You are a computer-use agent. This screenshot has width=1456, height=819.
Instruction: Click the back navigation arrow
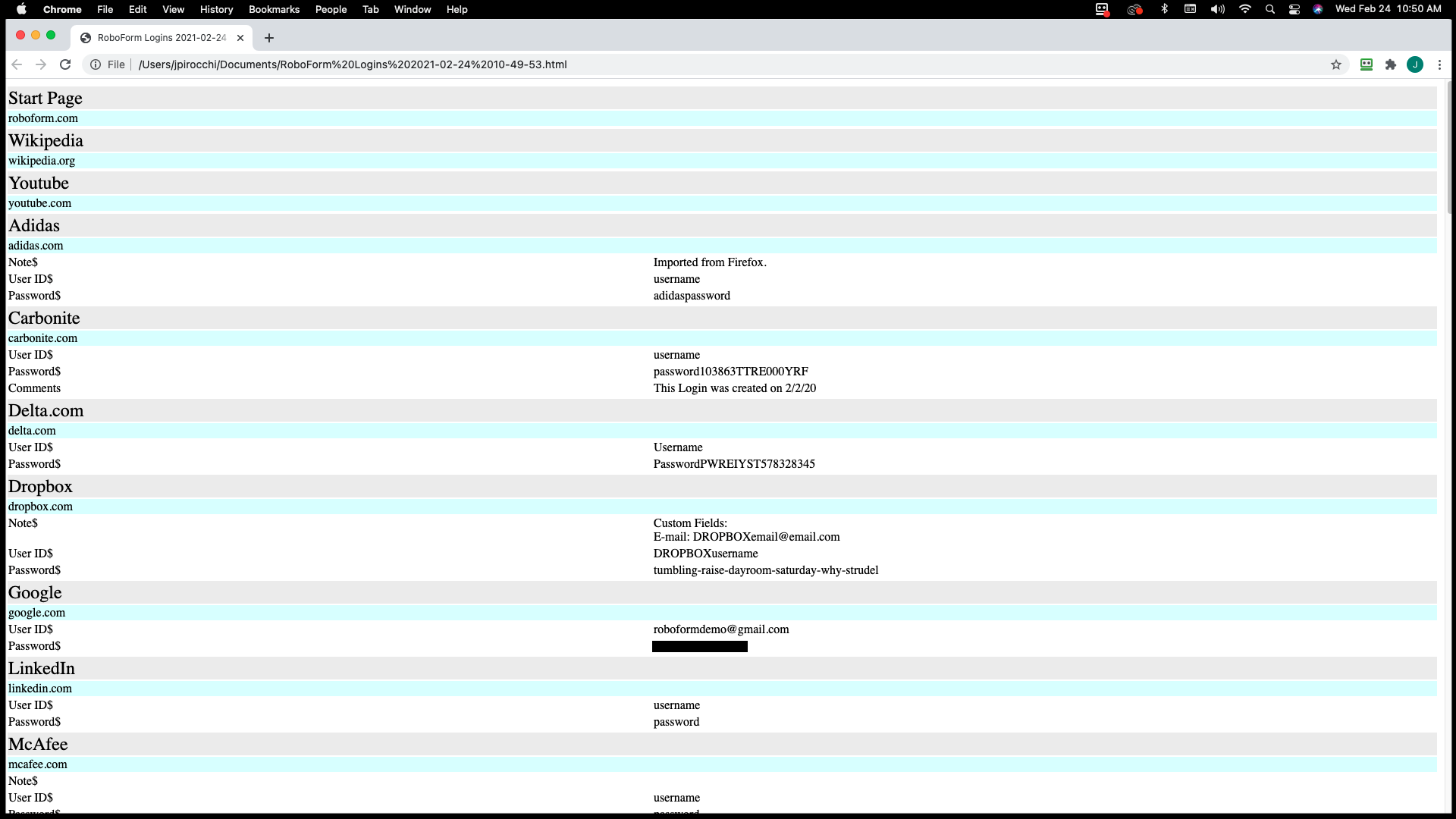pyautogui.click(x=17, y=64)
